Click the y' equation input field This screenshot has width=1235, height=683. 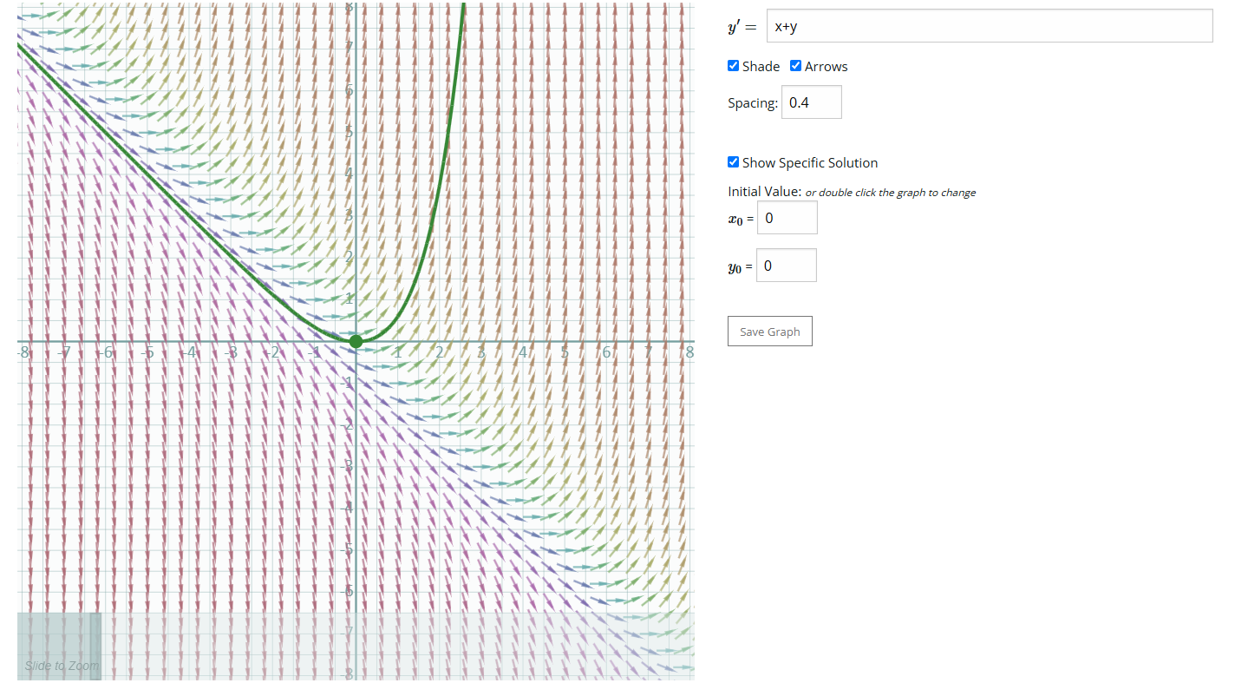[x=989, y=26]
